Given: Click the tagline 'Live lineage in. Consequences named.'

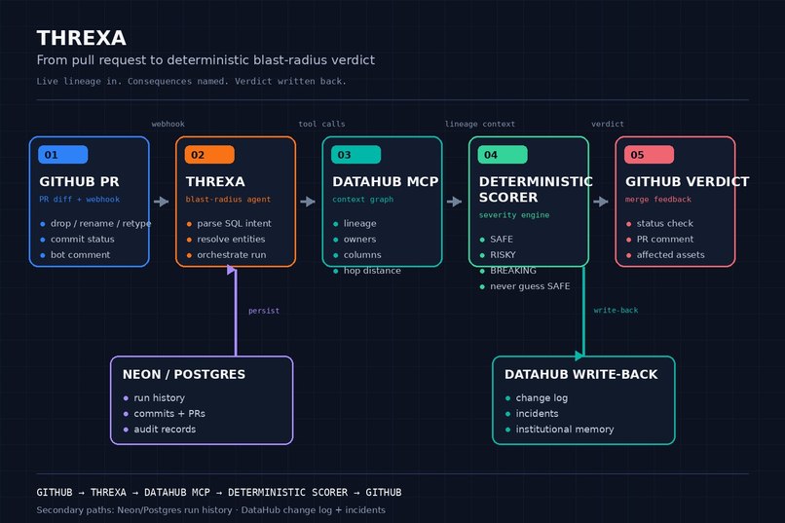Looking at the screenshot, I should click(132, 81).
